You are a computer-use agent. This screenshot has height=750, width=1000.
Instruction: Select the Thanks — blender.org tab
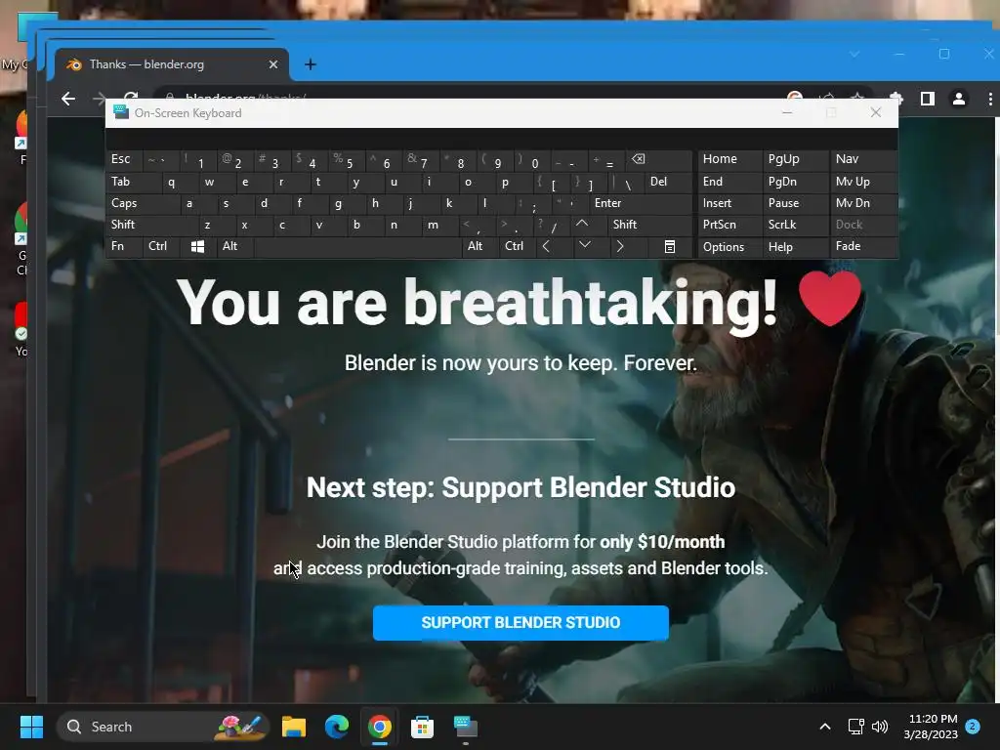pyautogui.click(x=172, y=64)
